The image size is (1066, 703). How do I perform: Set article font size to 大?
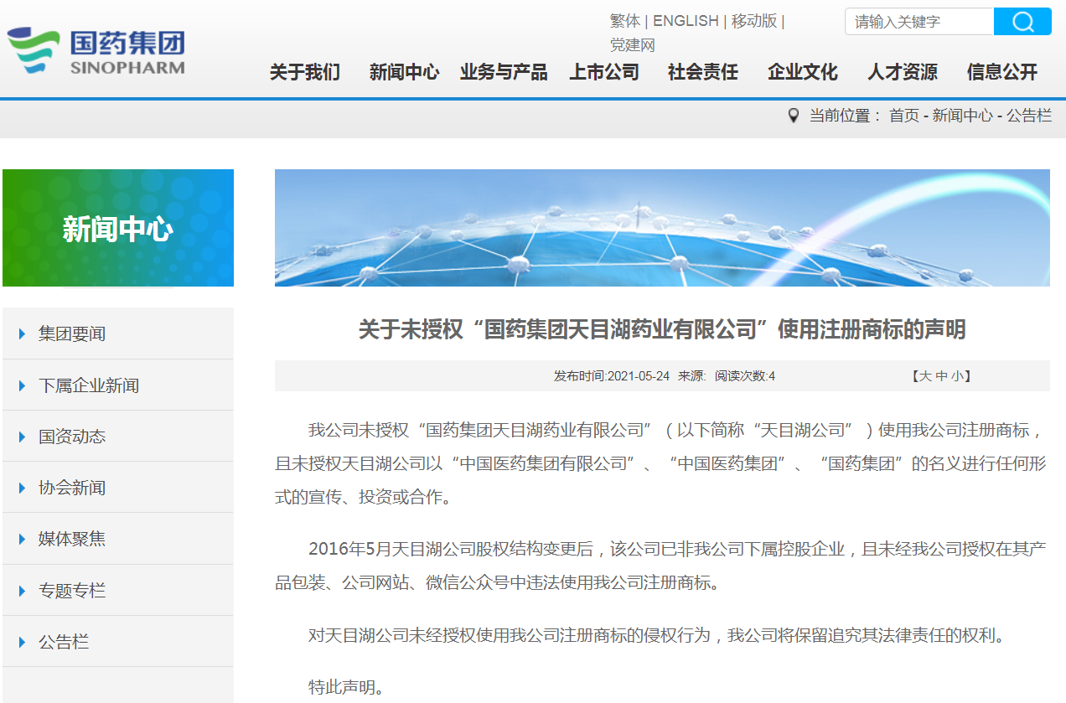[926, 376]
